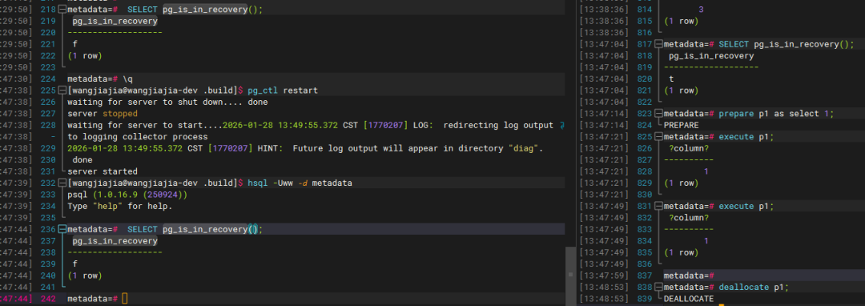
Task: Click the Type "help" for help. line
Action: pos(119,206)
